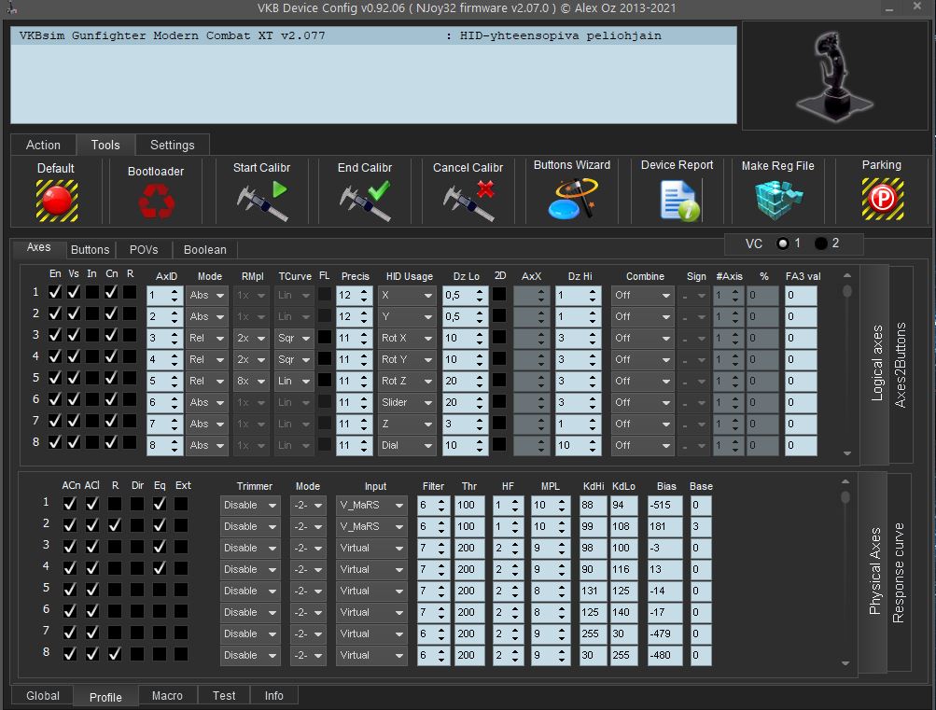
Task: Click the red Default button icon
Action: tap(56, 200)
